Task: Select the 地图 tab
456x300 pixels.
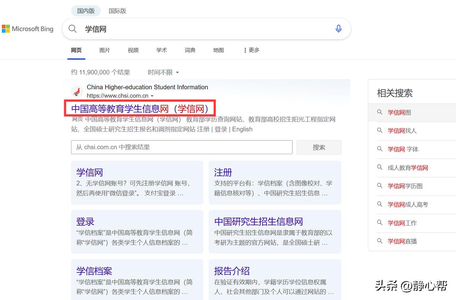Action: (218, 50)
